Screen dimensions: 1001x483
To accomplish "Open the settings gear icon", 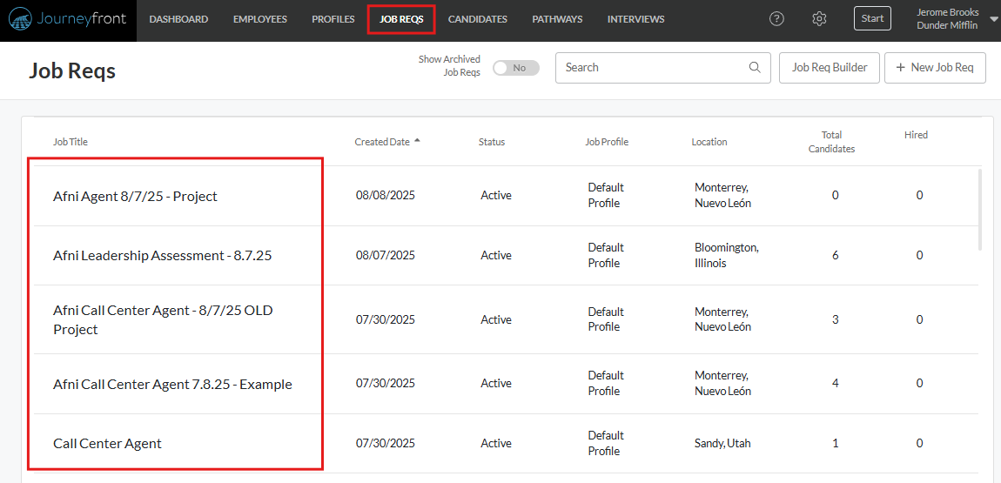I will 819,19.
